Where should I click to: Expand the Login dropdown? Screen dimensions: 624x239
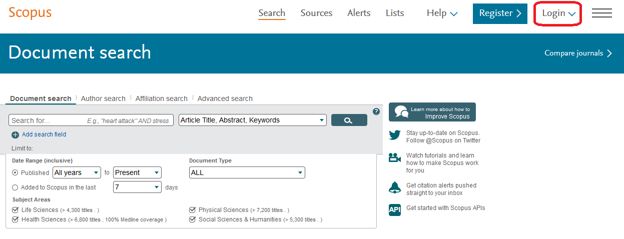click(558, 13)
